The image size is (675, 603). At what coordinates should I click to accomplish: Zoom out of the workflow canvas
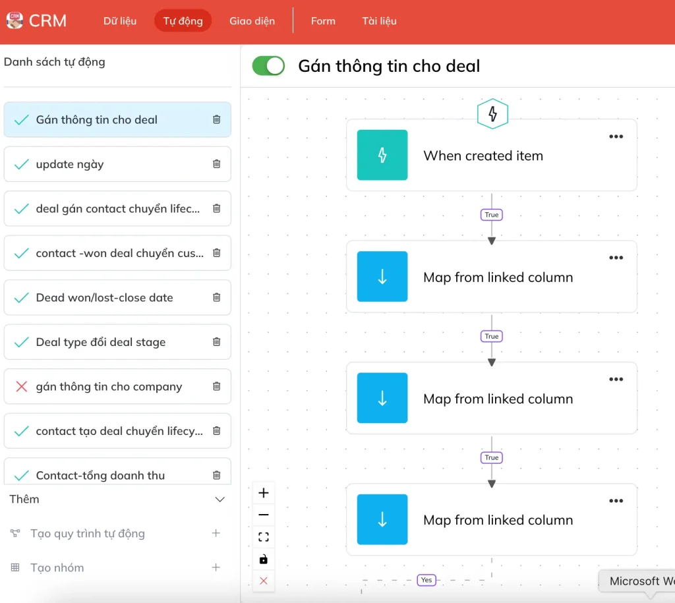pos(264,515)
